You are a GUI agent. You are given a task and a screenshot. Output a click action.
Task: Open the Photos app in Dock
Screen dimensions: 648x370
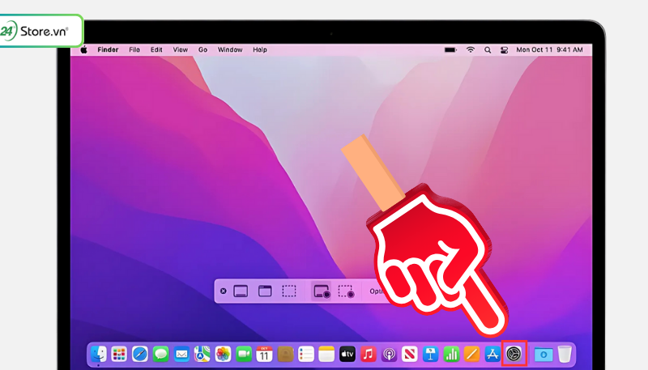tap(223, 354)
